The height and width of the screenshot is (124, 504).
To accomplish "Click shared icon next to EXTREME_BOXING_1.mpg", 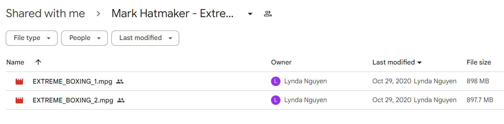I will point(120,81).
